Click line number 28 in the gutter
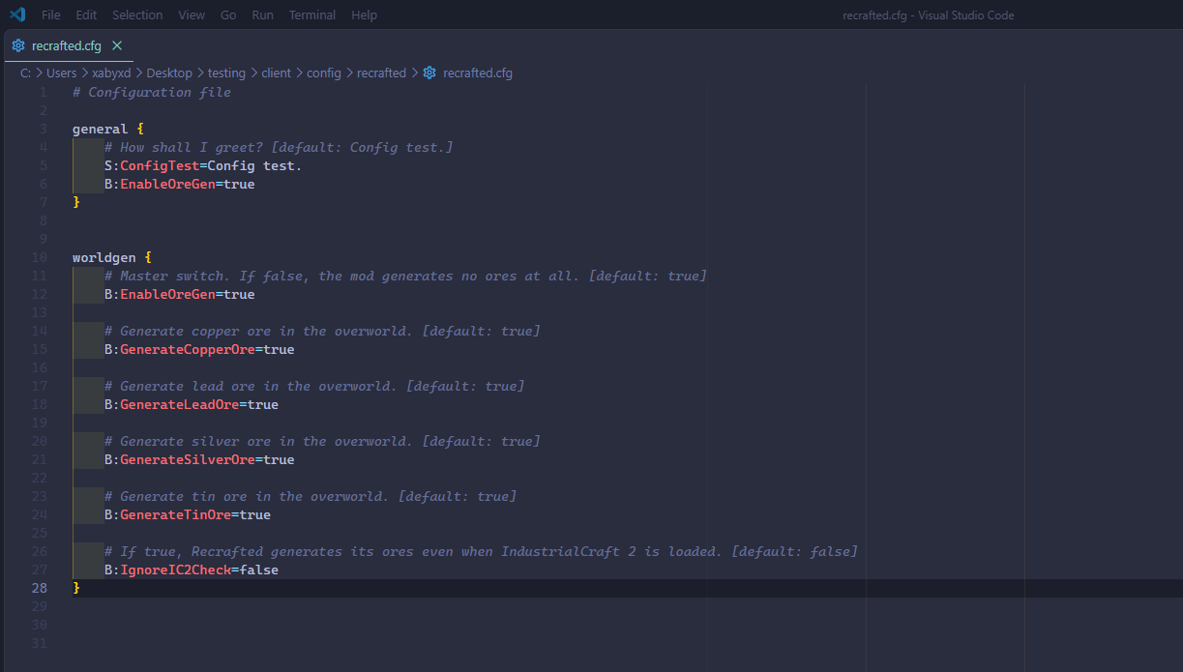Screen dimensions: 1183x672 click(40, 588)
